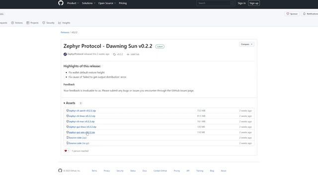This screenshot has width=318, height=179.
Task: Click the package icon for zephyr-gui-linux
Action: pos(68,127)
